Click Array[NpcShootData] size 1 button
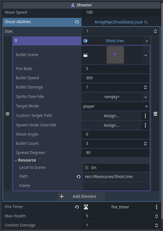163x231 pixels. click(x=121, y=22)
